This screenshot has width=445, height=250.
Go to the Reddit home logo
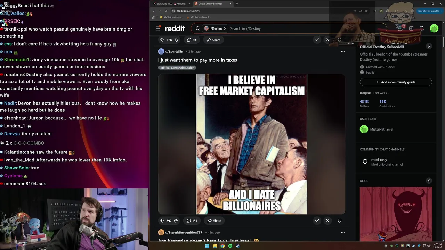click(x=175, y=28)
